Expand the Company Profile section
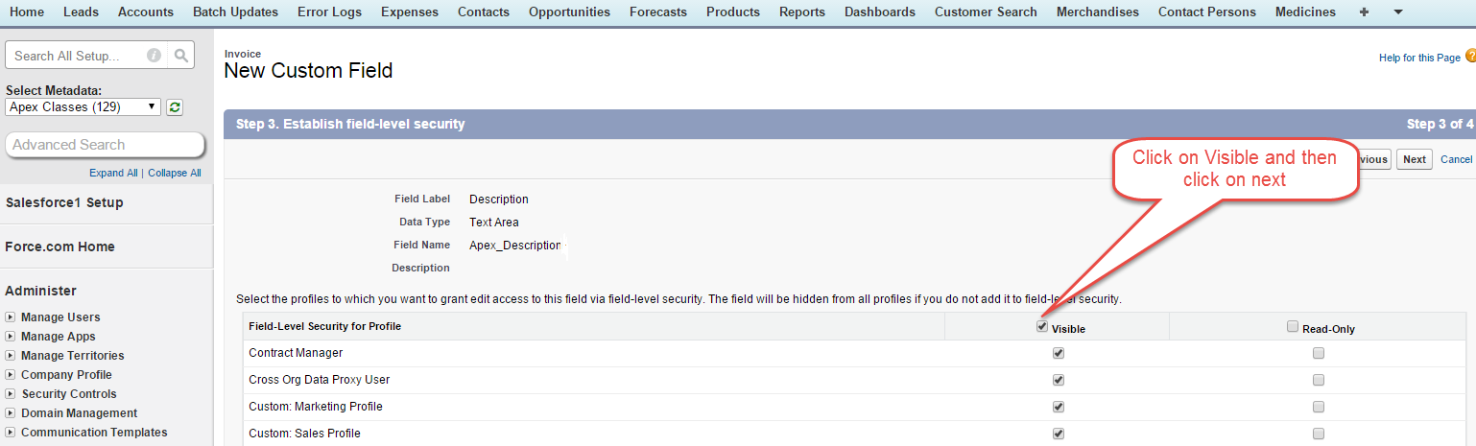The width and height of the screenshot is (1476, 446). (11, 375)
